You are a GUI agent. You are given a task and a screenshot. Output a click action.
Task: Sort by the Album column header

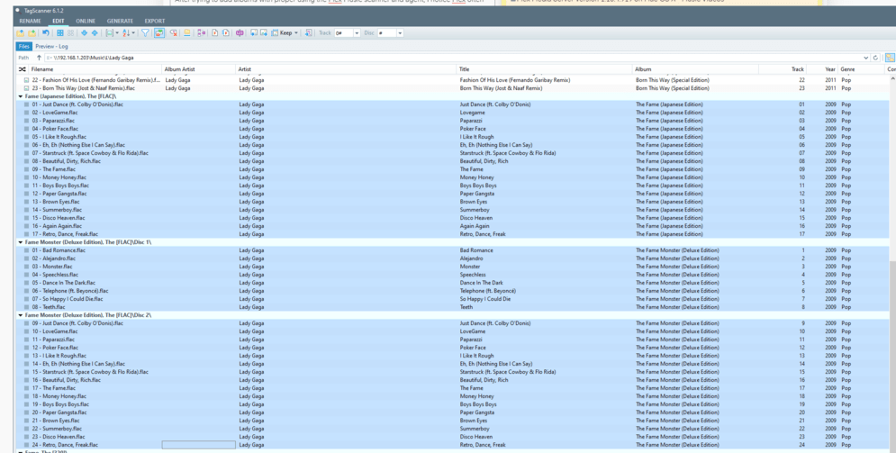[695, 69]
